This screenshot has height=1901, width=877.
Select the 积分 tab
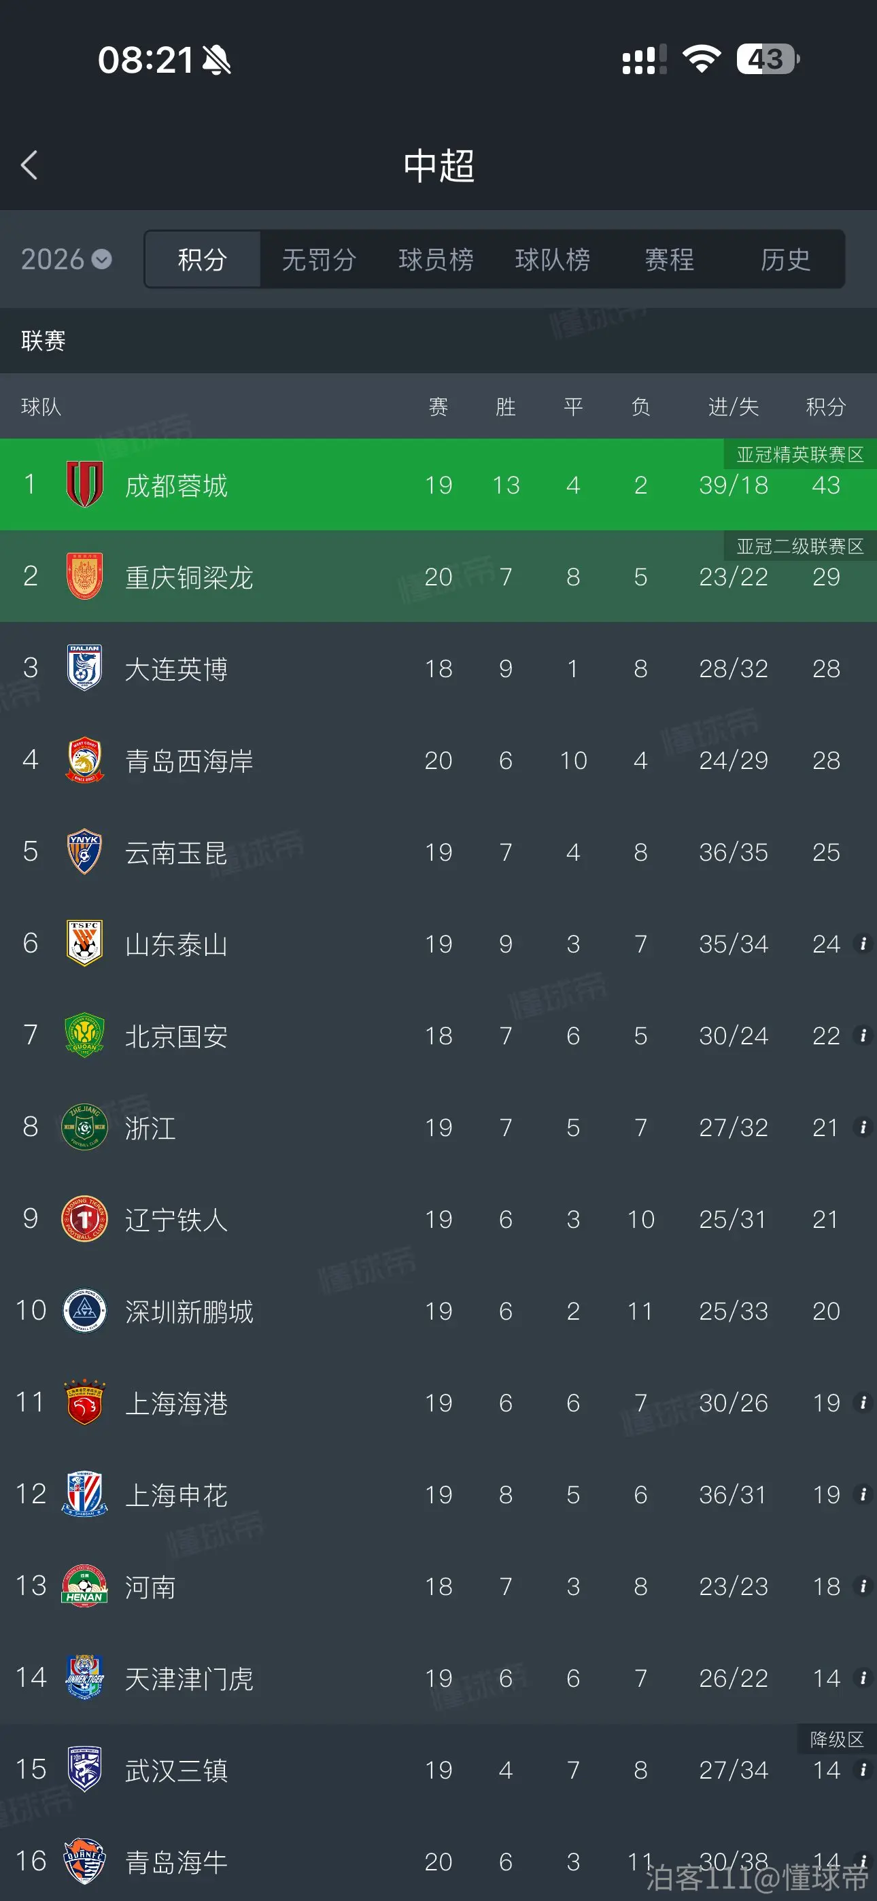[x=203, y=259]
